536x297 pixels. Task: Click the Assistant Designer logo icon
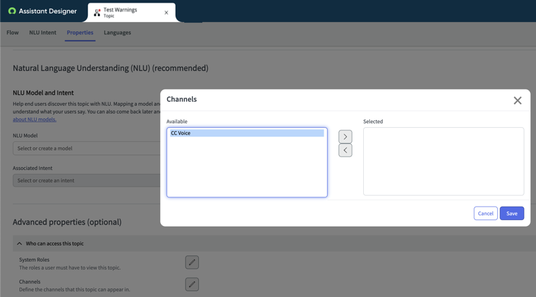(12, 11)
